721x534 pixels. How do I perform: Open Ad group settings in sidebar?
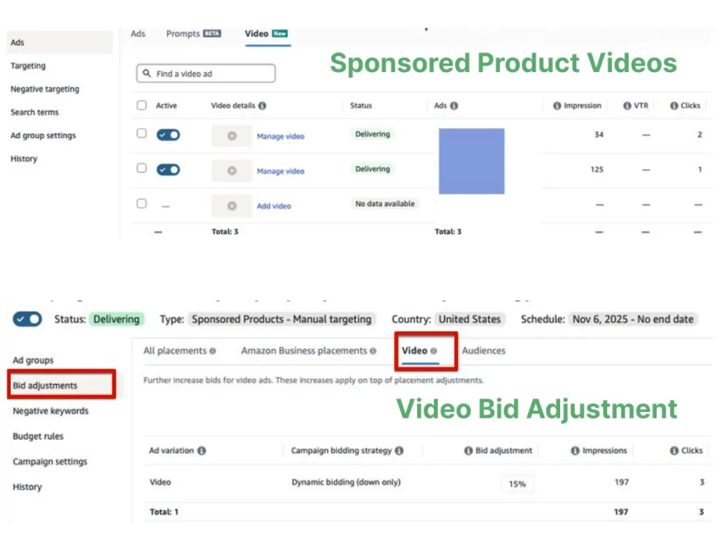point(43,136)
